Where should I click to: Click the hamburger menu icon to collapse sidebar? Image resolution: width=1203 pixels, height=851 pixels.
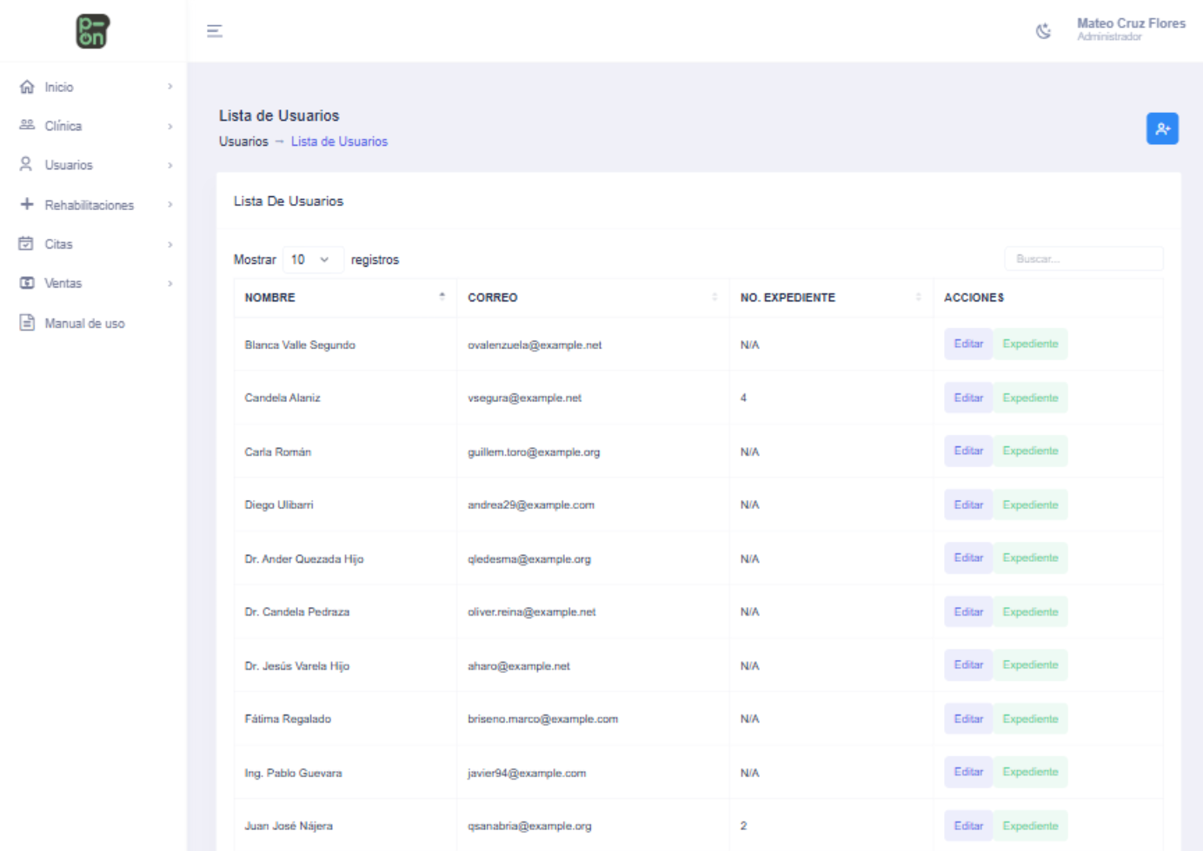(x=215, y=31)
